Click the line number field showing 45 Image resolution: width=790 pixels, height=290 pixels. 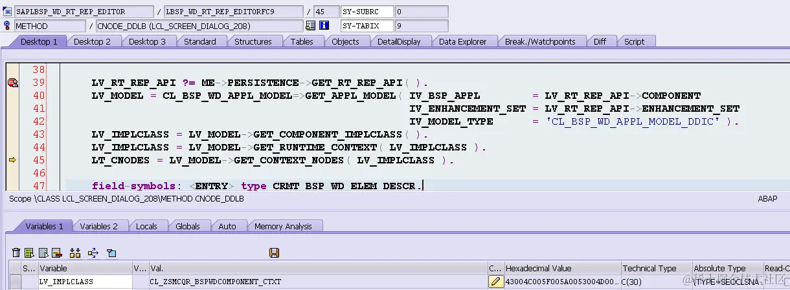click(x=326, y=12)
